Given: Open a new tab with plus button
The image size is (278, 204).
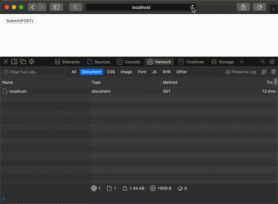Looking at the screenshot, I should (273, 9).
